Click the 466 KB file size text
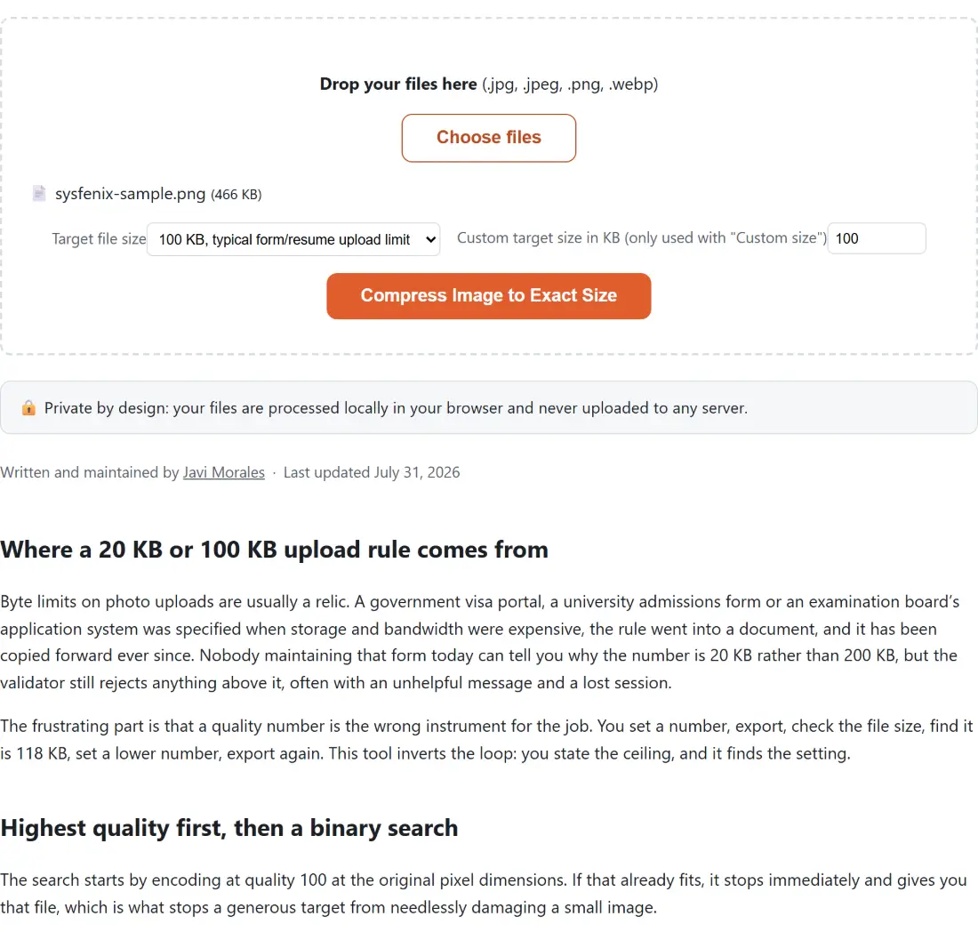Viewport: 978px width, 932px height. point(236,195)
